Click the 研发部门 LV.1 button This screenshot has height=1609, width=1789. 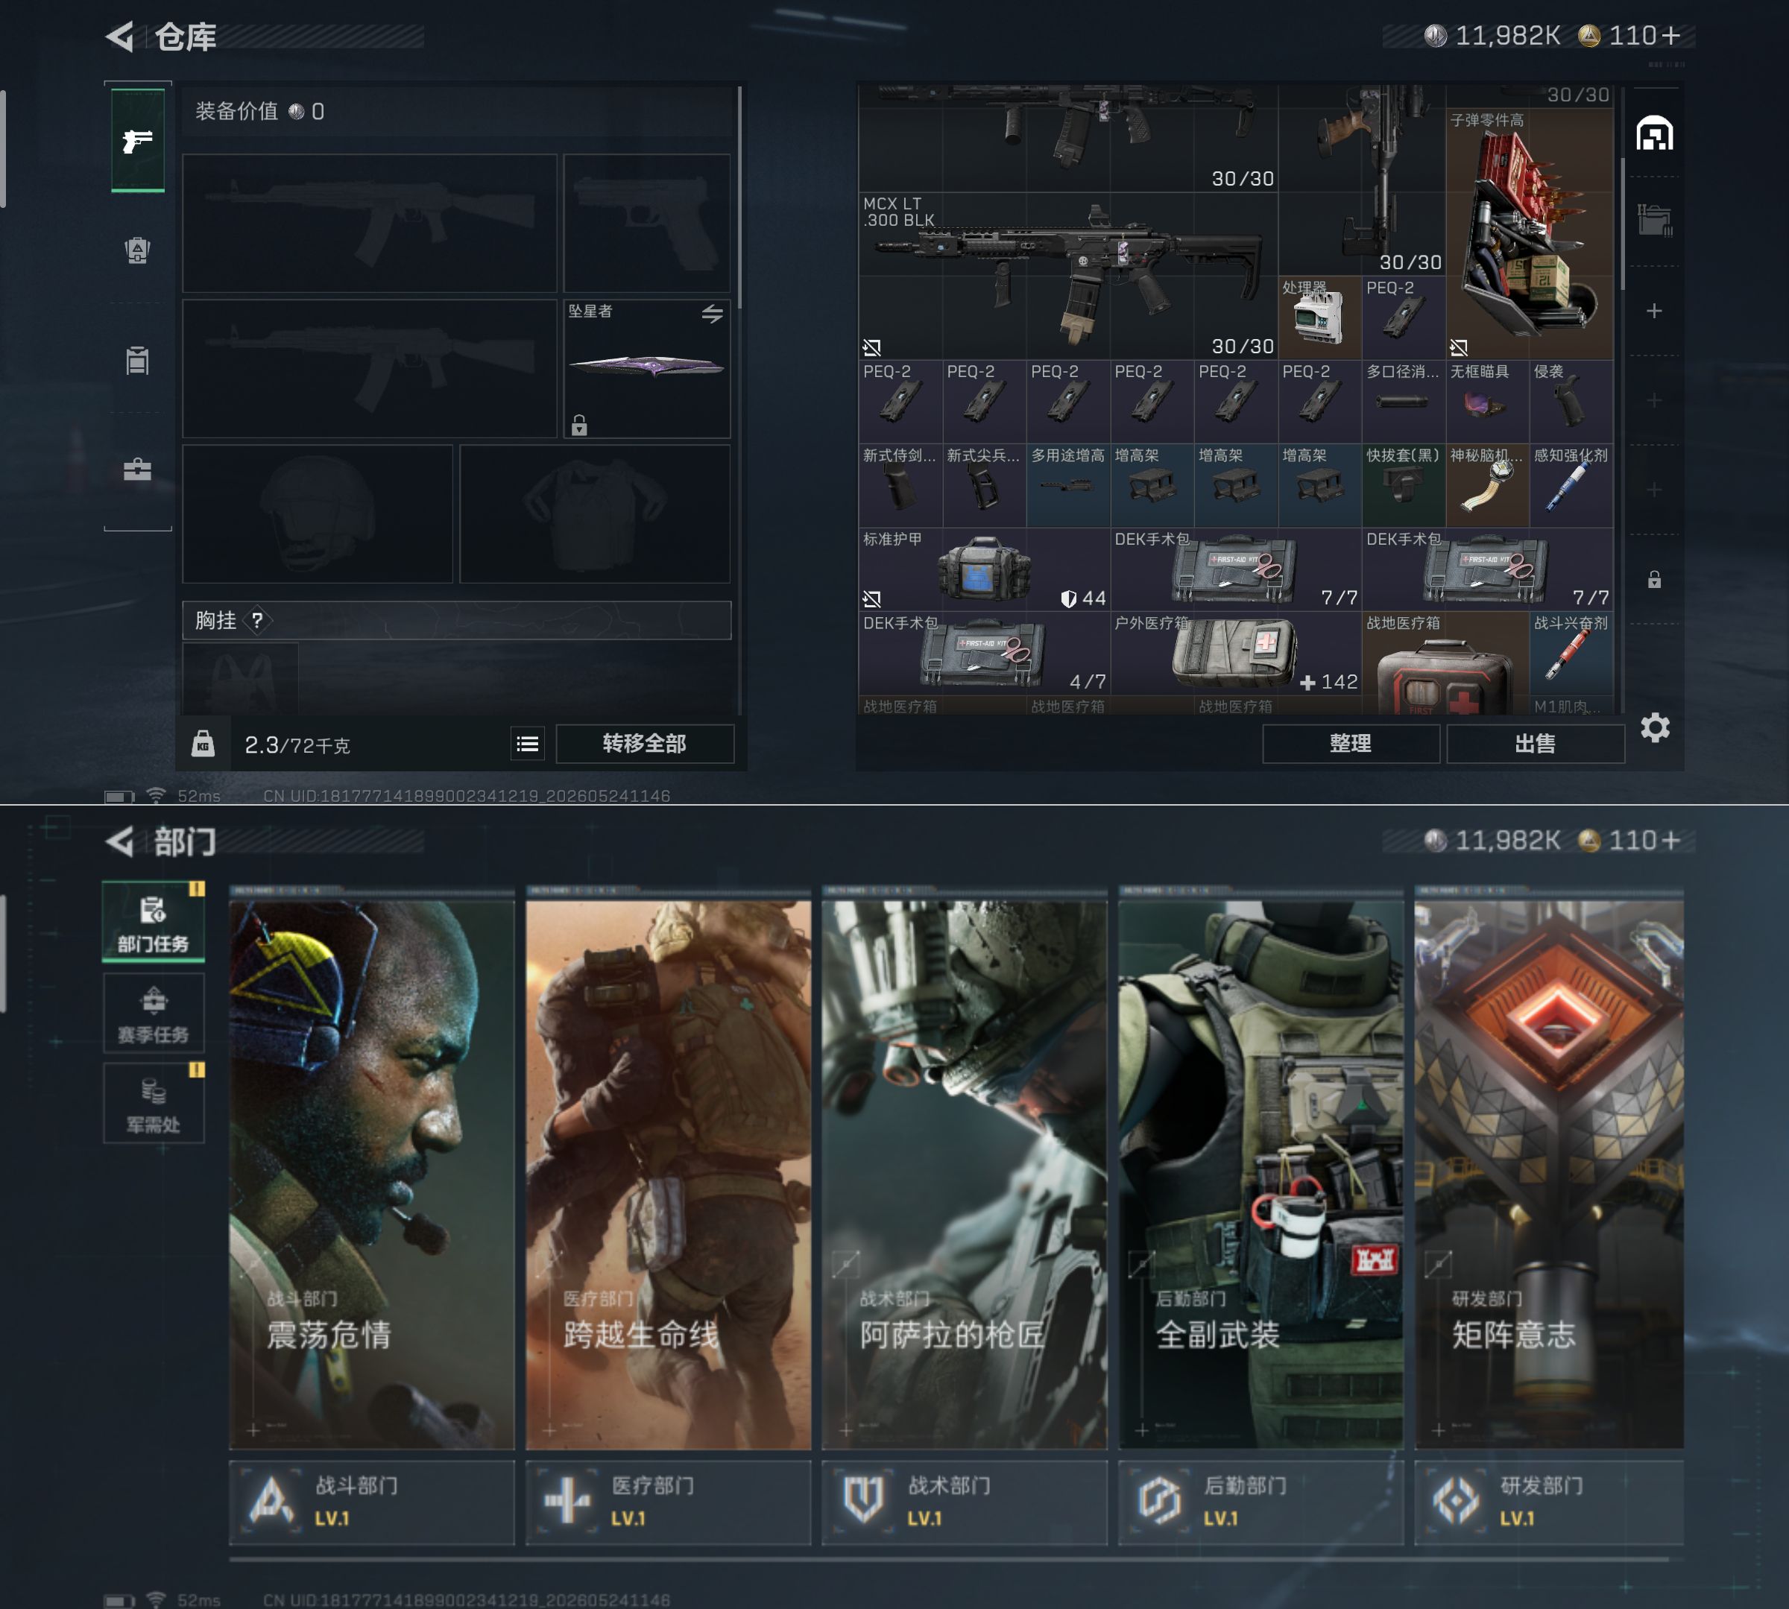click(1549, 1502)
